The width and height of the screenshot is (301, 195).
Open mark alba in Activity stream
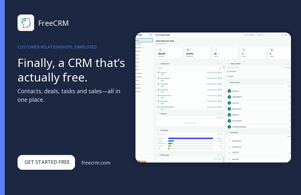pos(163,72)
